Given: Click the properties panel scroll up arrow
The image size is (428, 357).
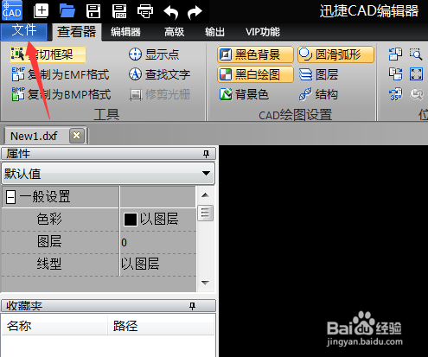Looking at the screenshot, I should click(205, 195).
